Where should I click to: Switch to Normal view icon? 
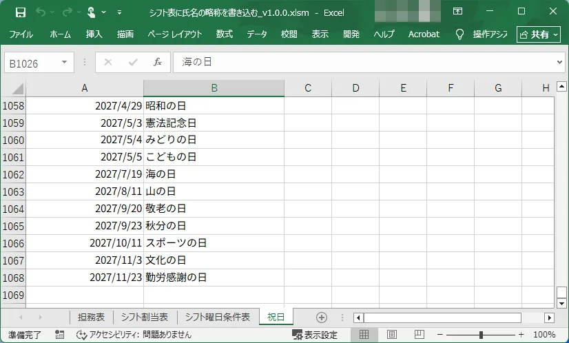(364, 334)
